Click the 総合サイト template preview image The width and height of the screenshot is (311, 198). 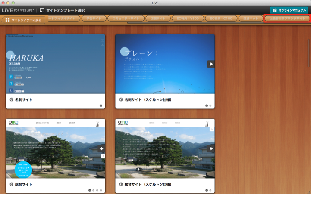56,148
